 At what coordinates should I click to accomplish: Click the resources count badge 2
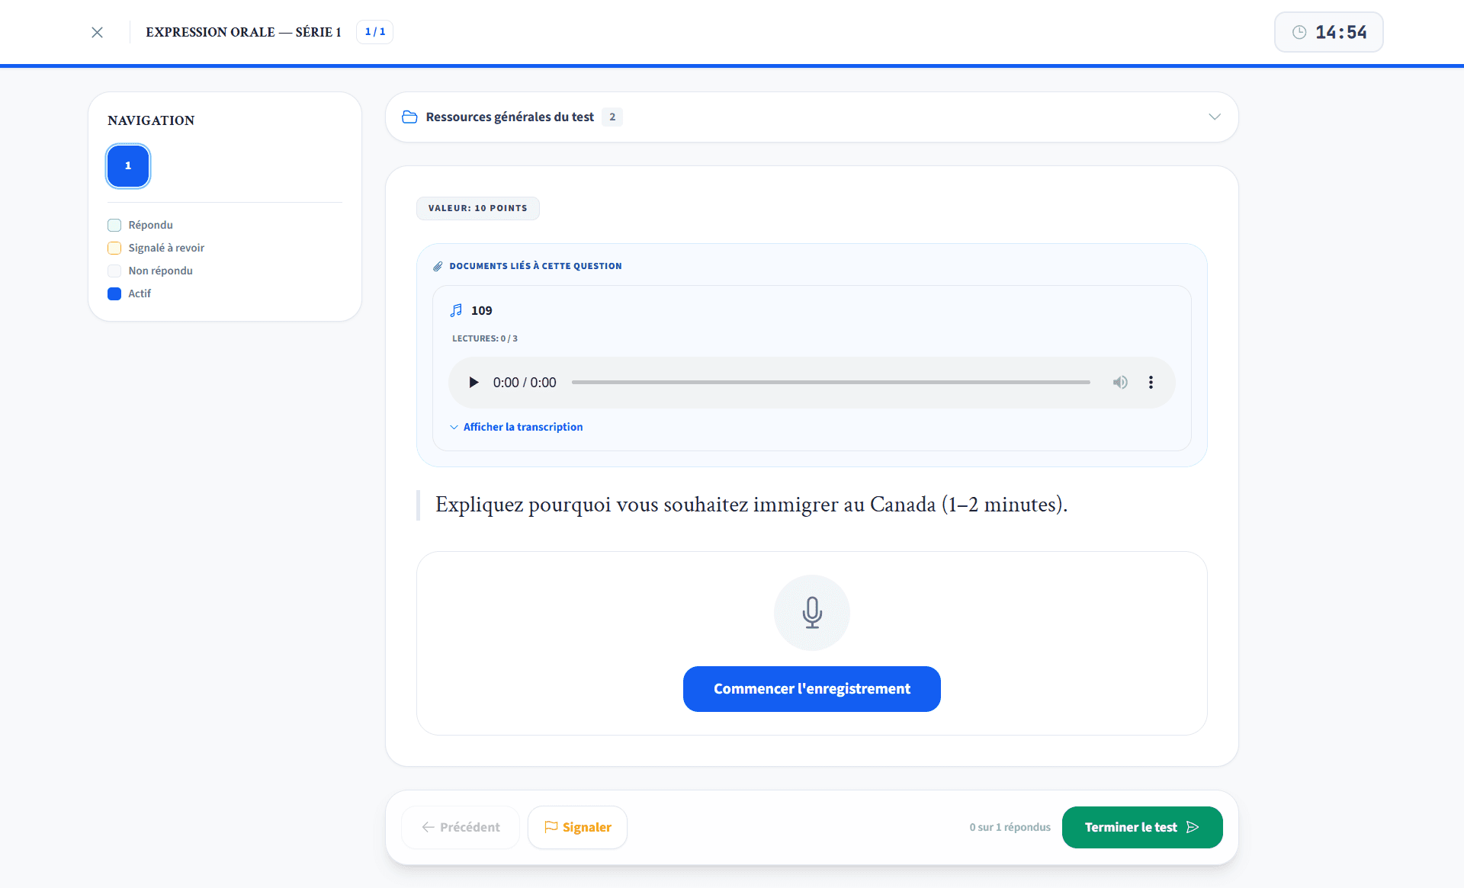pyautogui.click(x=612, y=117)
